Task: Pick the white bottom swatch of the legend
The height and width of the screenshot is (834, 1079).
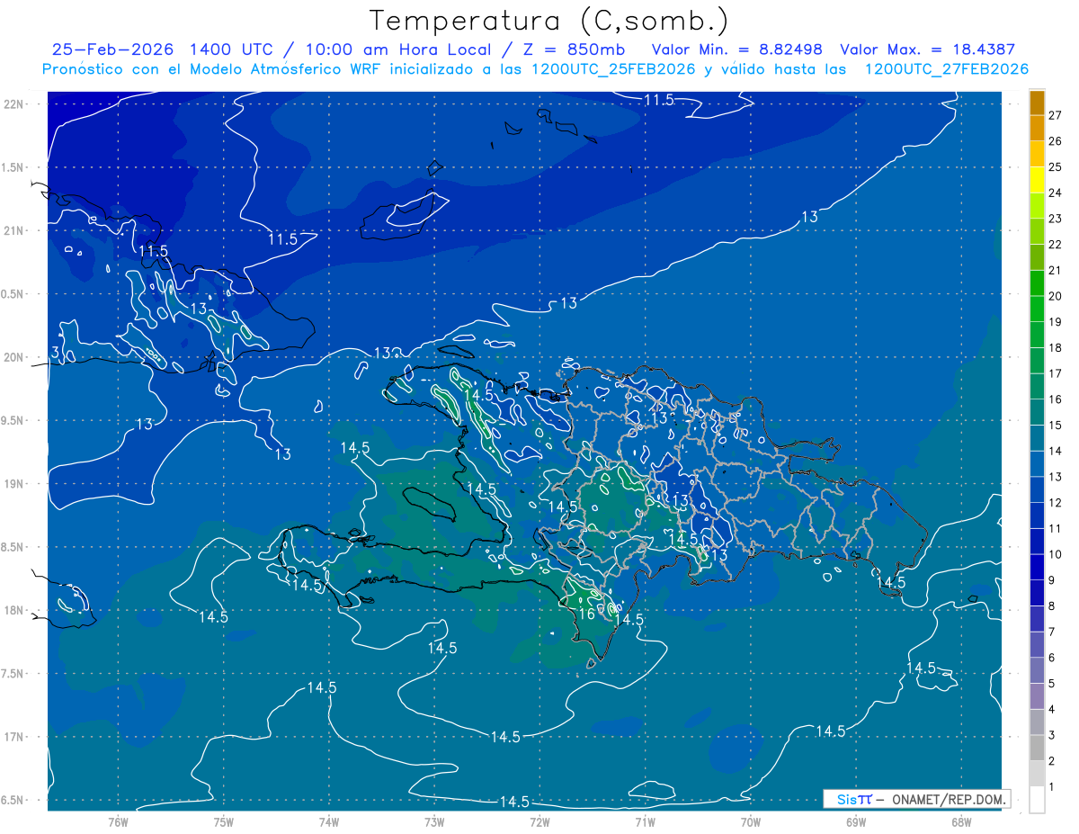Action: (1038, 799)
